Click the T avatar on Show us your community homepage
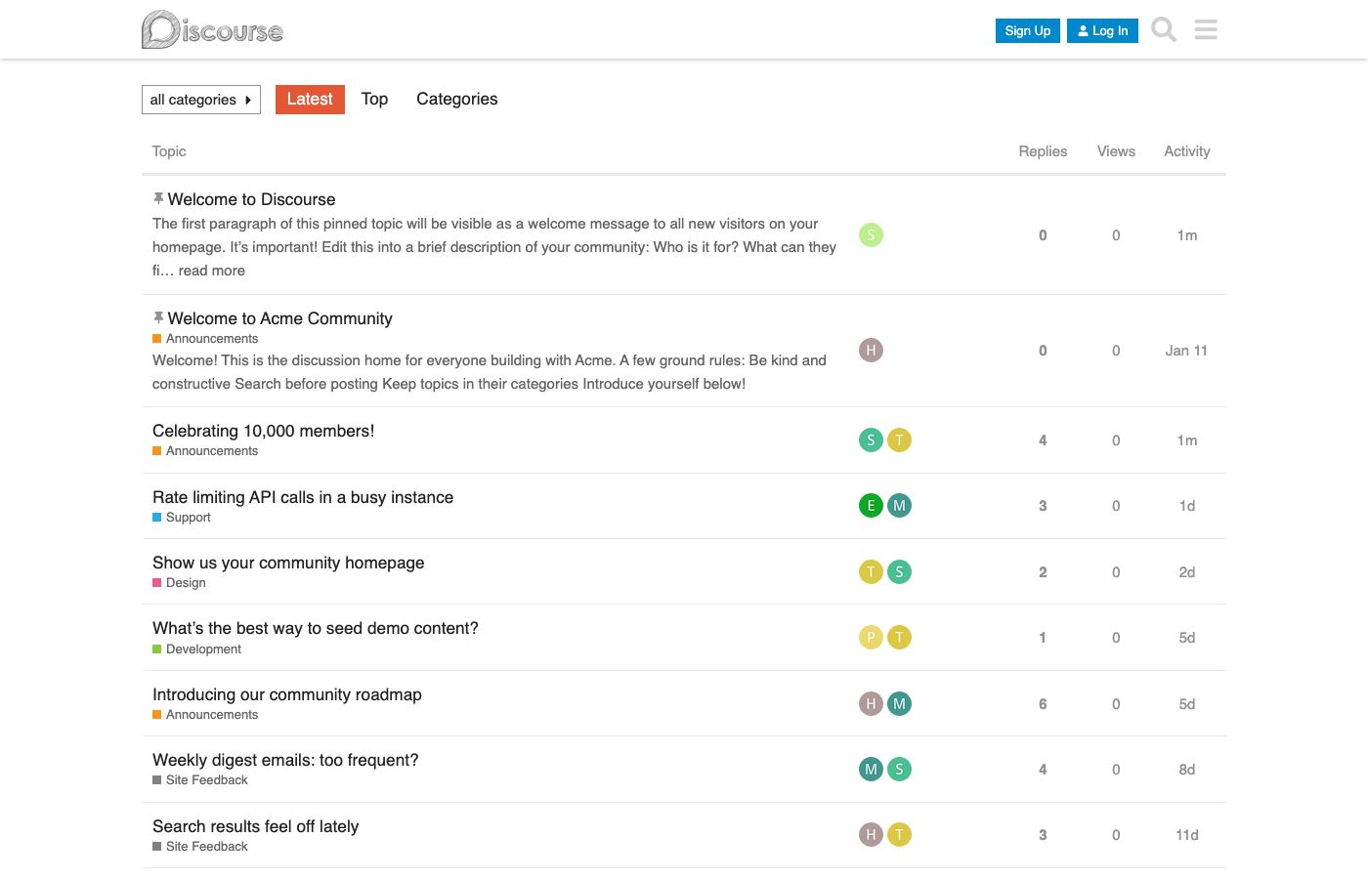Screen dimensions: 1368x879 pos(871,571)
